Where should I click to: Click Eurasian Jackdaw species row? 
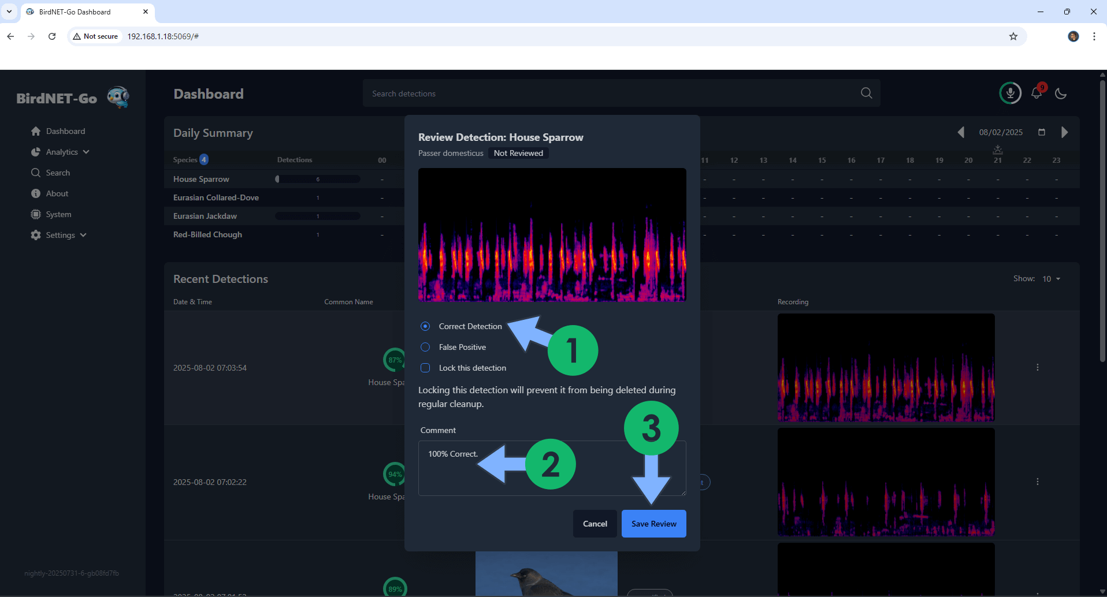pos(205,216)
